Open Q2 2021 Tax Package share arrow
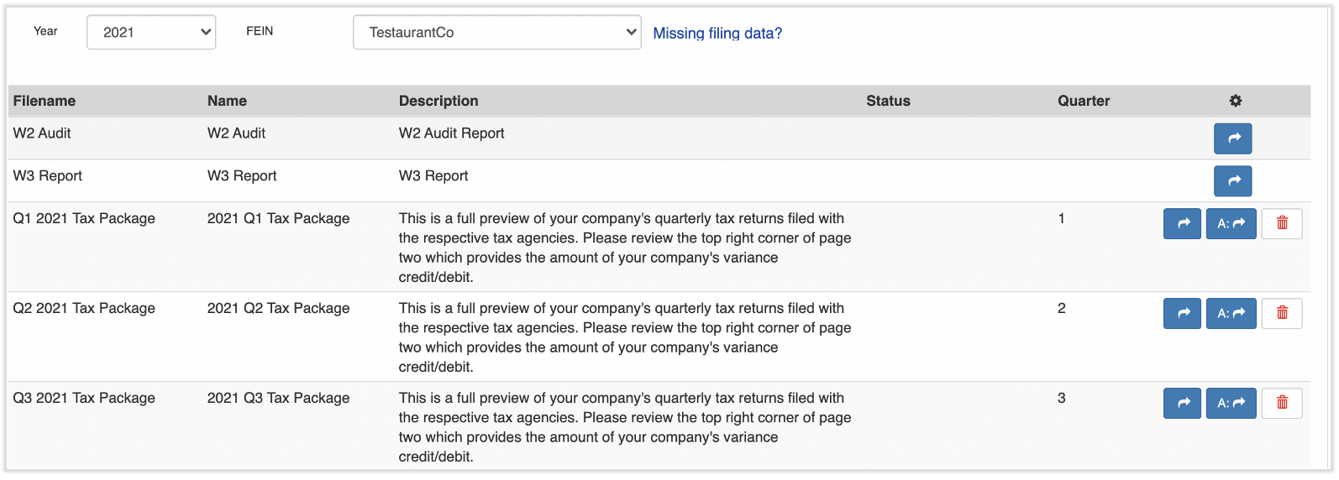The height and width of the screenshot is (480, 1339). click(1182, 314)
